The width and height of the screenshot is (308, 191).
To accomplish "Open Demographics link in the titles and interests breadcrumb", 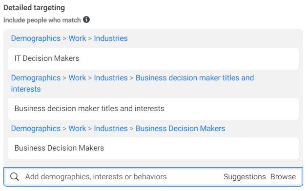I will pyautogui.click(x=36, y=78).
